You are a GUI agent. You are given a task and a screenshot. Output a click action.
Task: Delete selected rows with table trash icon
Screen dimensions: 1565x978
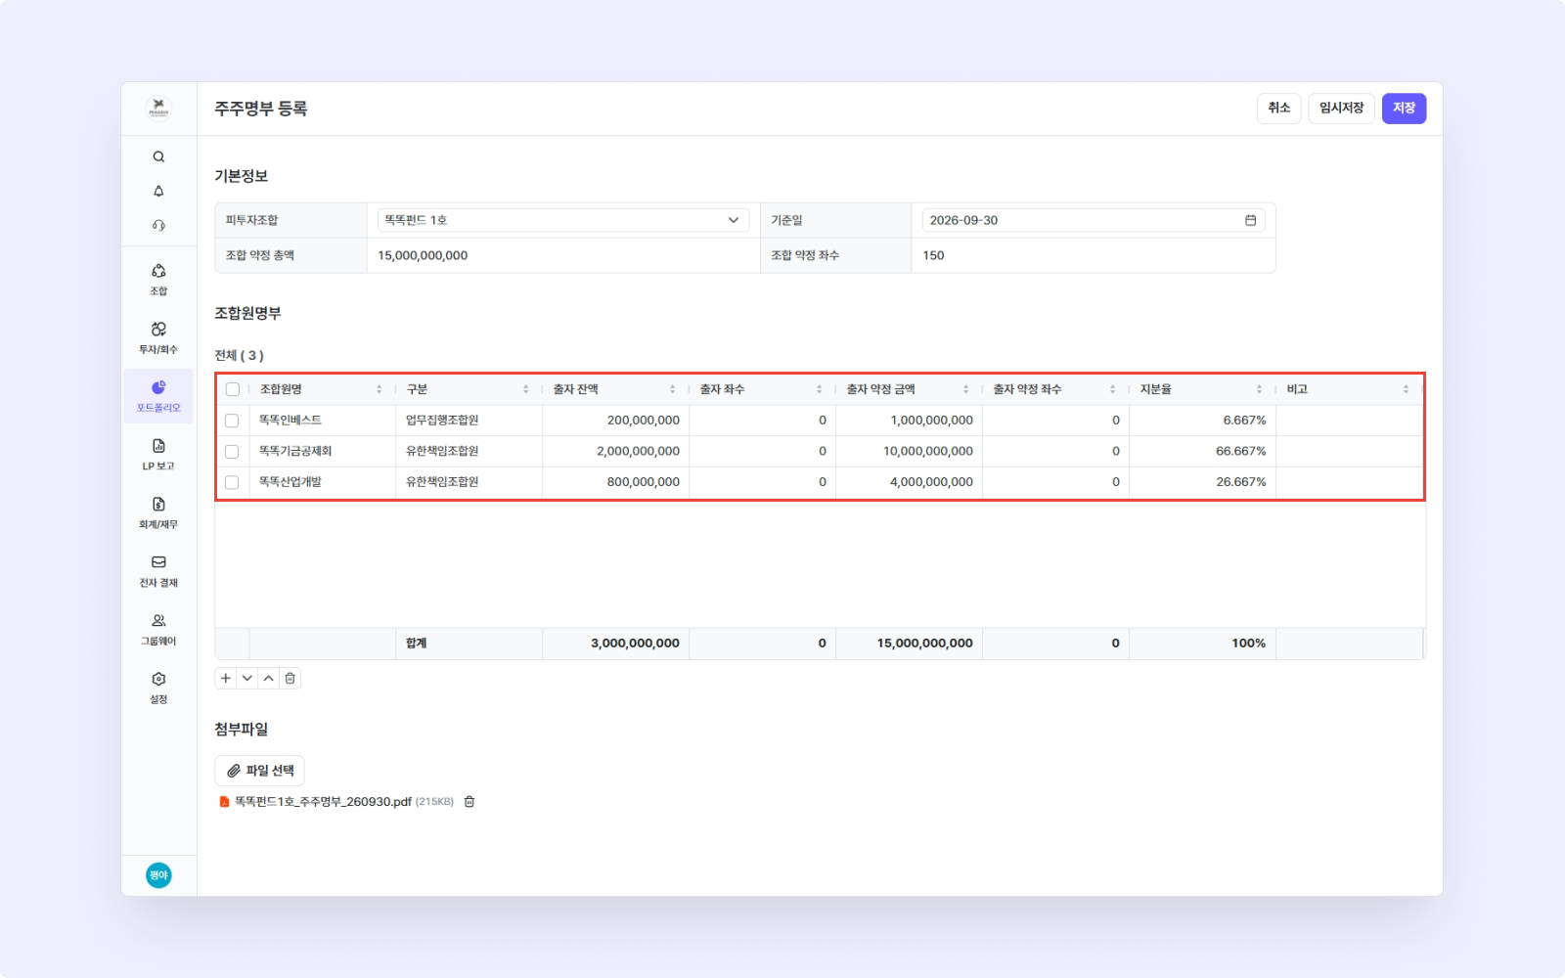291,678
